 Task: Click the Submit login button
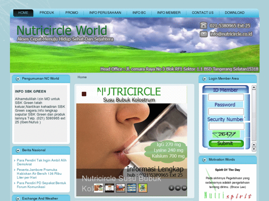226,143
